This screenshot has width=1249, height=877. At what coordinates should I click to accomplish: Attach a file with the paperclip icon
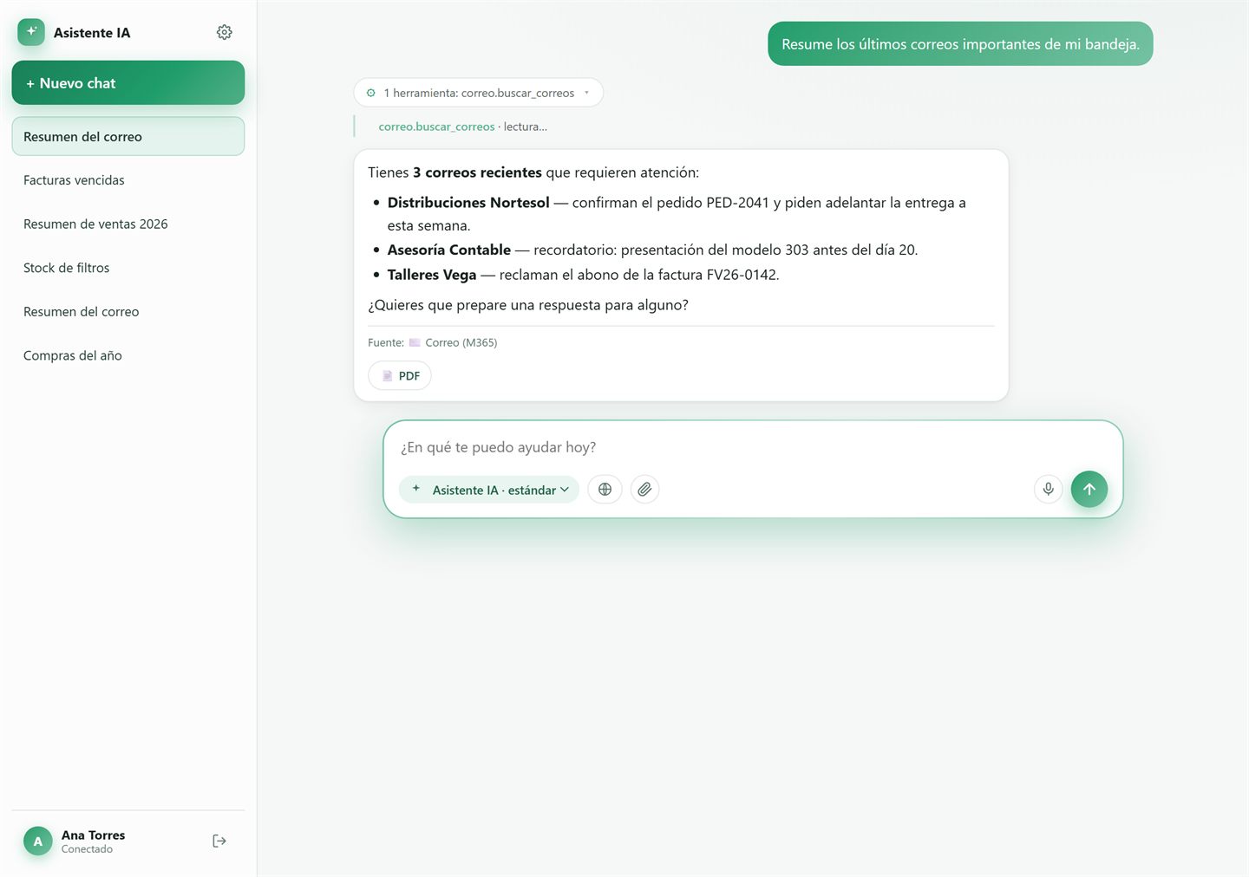(x=644, y=490)
